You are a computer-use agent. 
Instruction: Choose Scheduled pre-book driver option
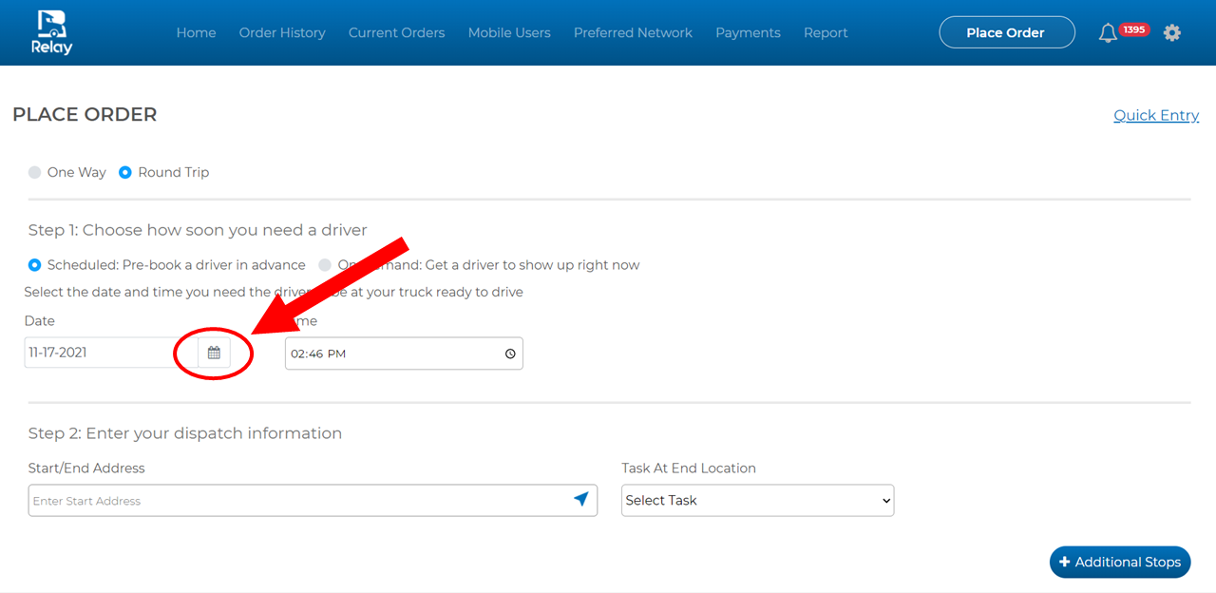pos(35,265)
